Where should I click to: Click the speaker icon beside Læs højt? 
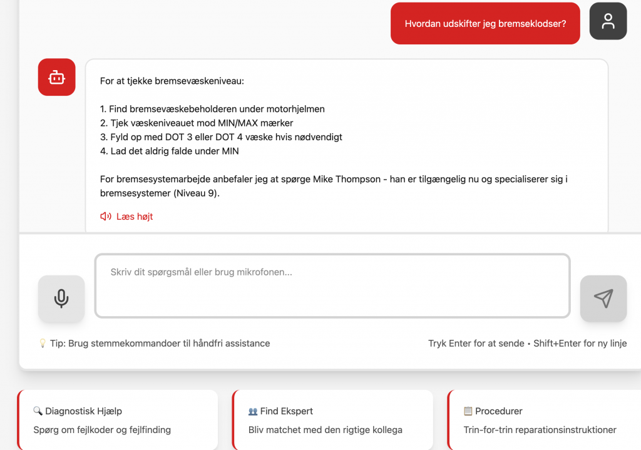pos(106,217)
